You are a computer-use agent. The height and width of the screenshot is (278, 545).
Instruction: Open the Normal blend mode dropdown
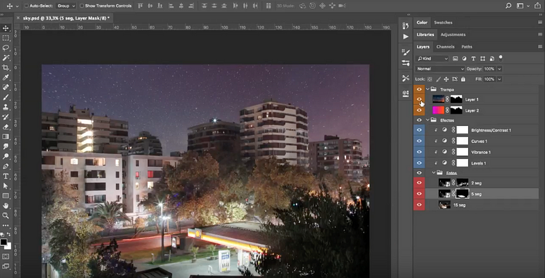tap(440, 69)
